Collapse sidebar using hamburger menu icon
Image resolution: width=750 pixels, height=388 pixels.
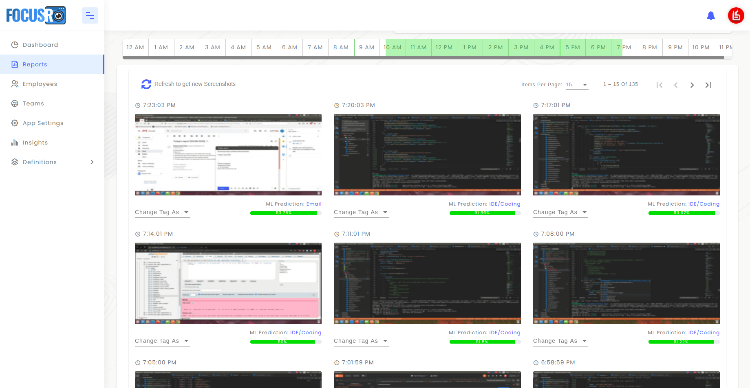(x=90, y=16)
